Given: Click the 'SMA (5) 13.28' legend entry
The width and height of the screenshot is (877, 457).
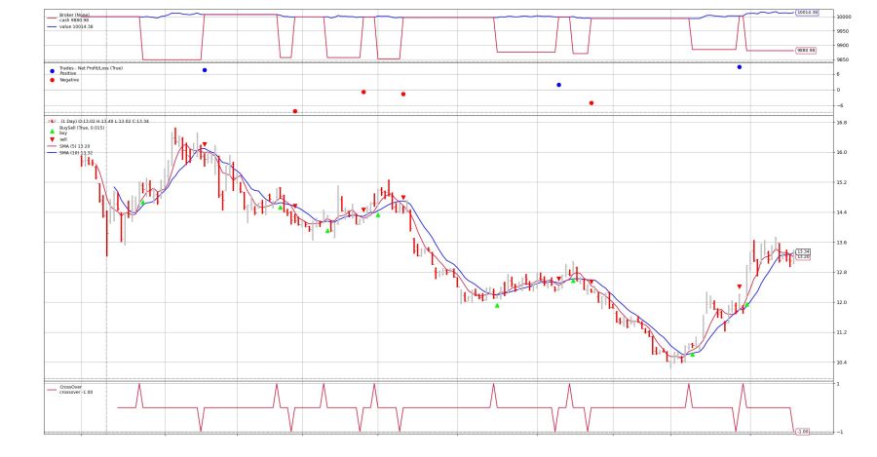Looking at the screenshot, I should coord(74,146).
